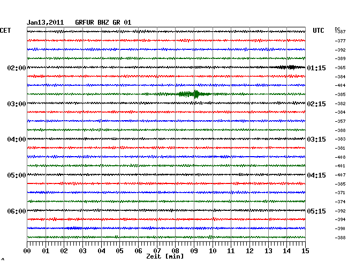
Task: Click the DC offset value -374
Action: [x=340, y=202]
